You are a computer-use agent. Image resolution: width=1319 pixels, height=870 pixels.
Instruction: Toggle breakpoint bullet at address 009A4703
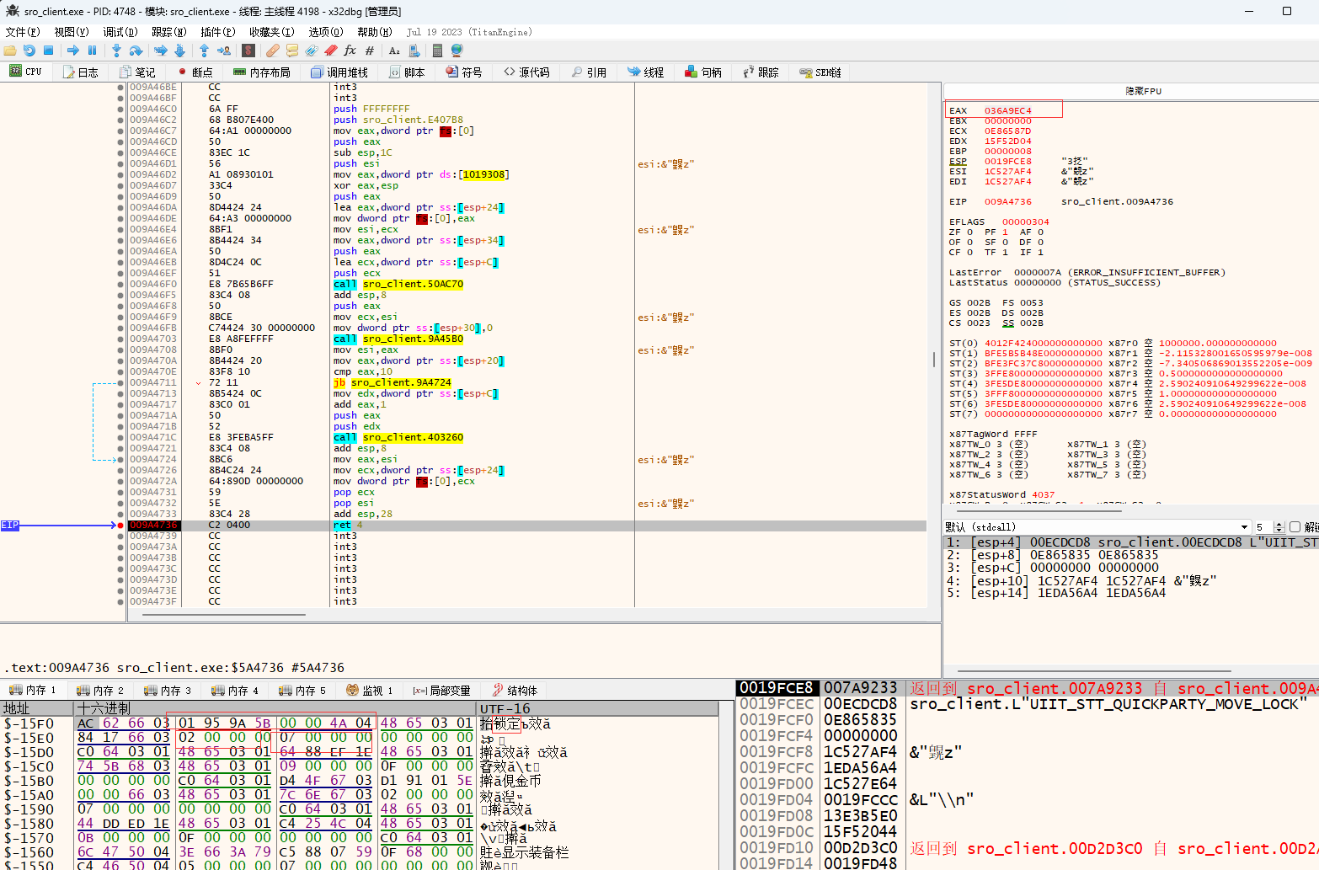[x=120, y=339]
